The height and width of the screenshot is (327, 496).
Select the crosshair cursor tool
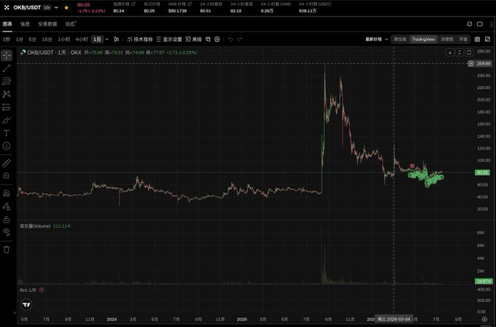(x=7, y=55)
